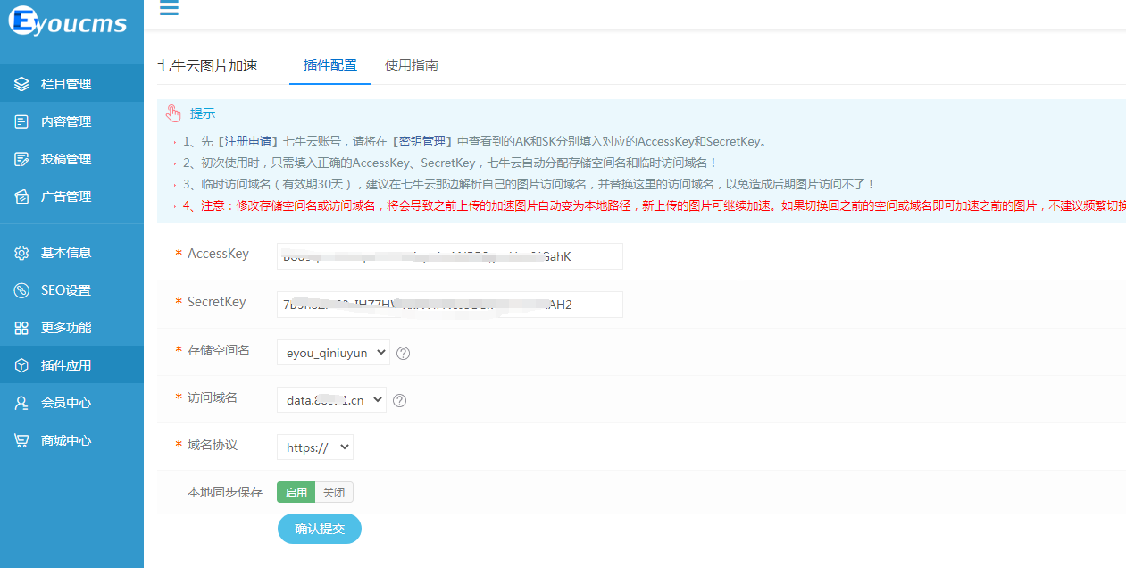Switch to the 插件配置 tab
The height and width of the screenshot is (568, 1126).
pos(330,65)
